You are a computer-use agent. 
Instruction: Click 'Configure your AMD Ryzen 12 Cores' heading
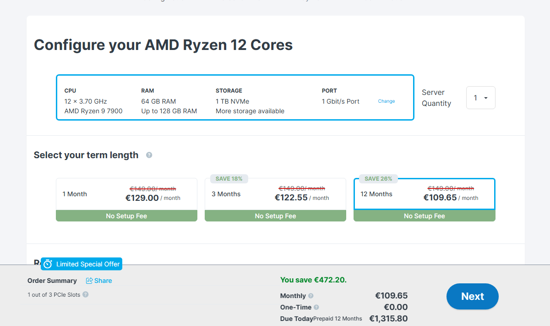coord(163,45)
